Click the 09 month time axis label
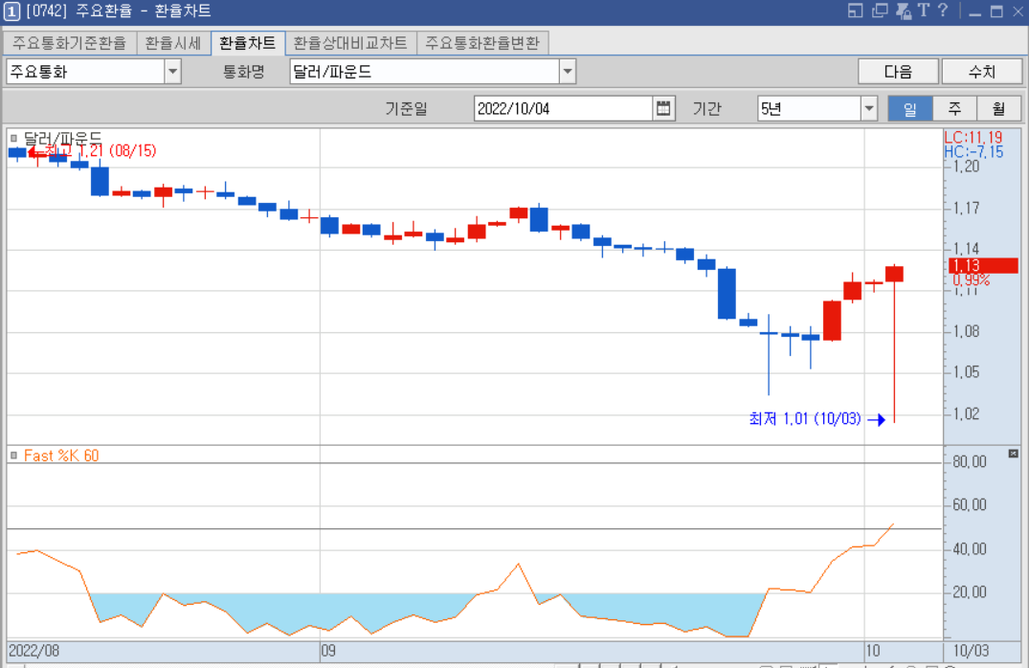The width and height of the screenshot is (1029, 668). (328, 651)
